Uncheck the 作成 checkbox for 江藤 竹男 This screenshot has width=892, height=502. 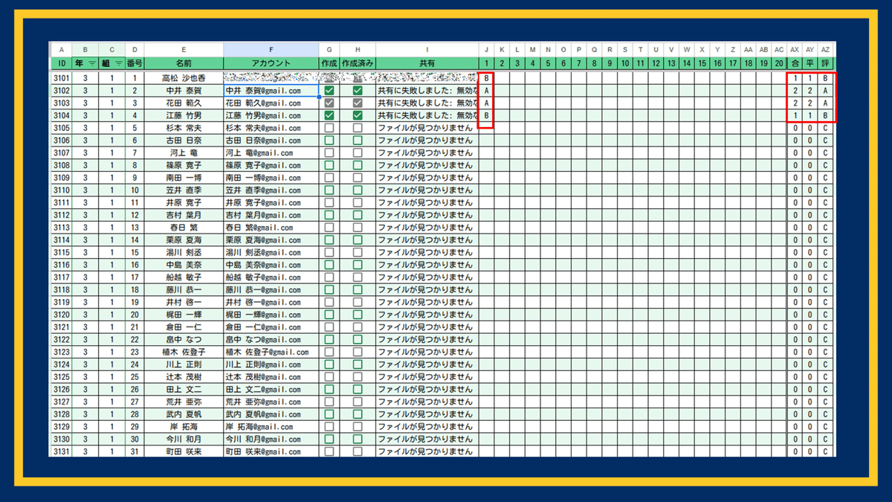pos(329,115)
